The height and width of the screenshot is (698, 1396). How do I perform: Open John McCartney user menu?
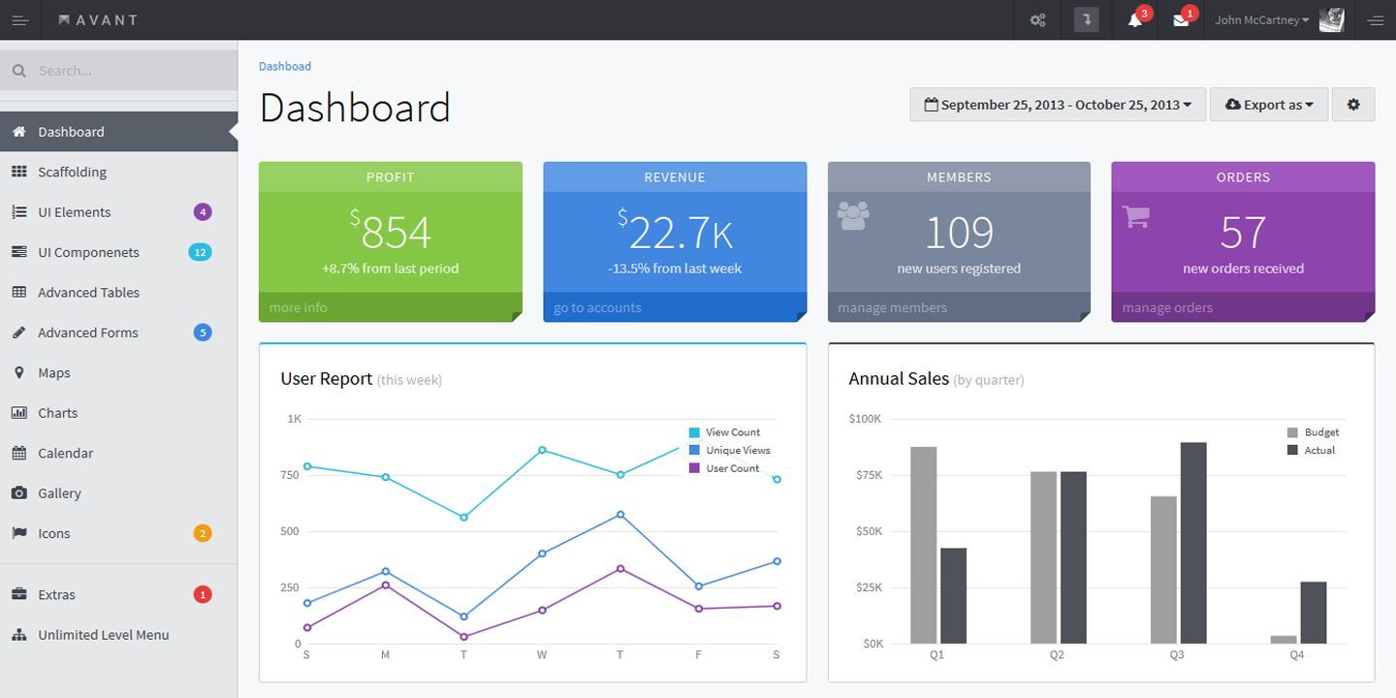tap(1262, 19)
